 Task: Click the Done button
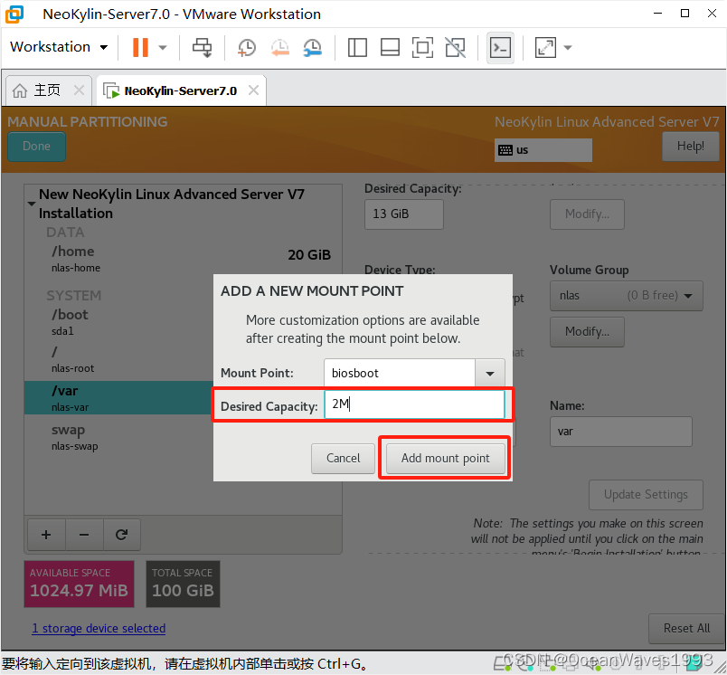(37, 147)
